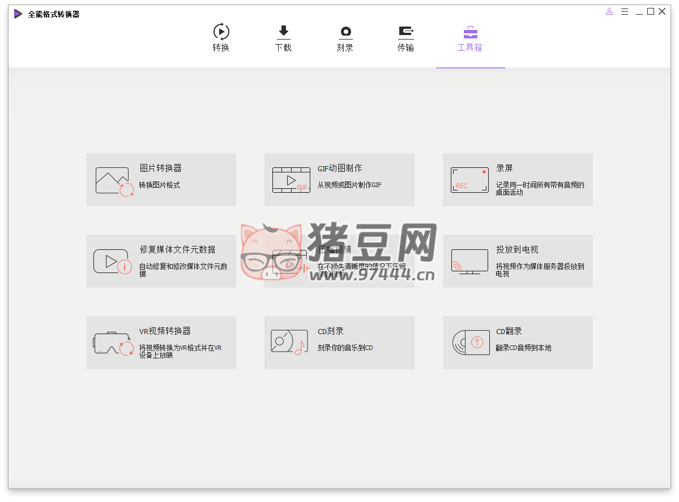Select the 工具箱 toolbox tab

pyautogui.click(x=470, y=38)
